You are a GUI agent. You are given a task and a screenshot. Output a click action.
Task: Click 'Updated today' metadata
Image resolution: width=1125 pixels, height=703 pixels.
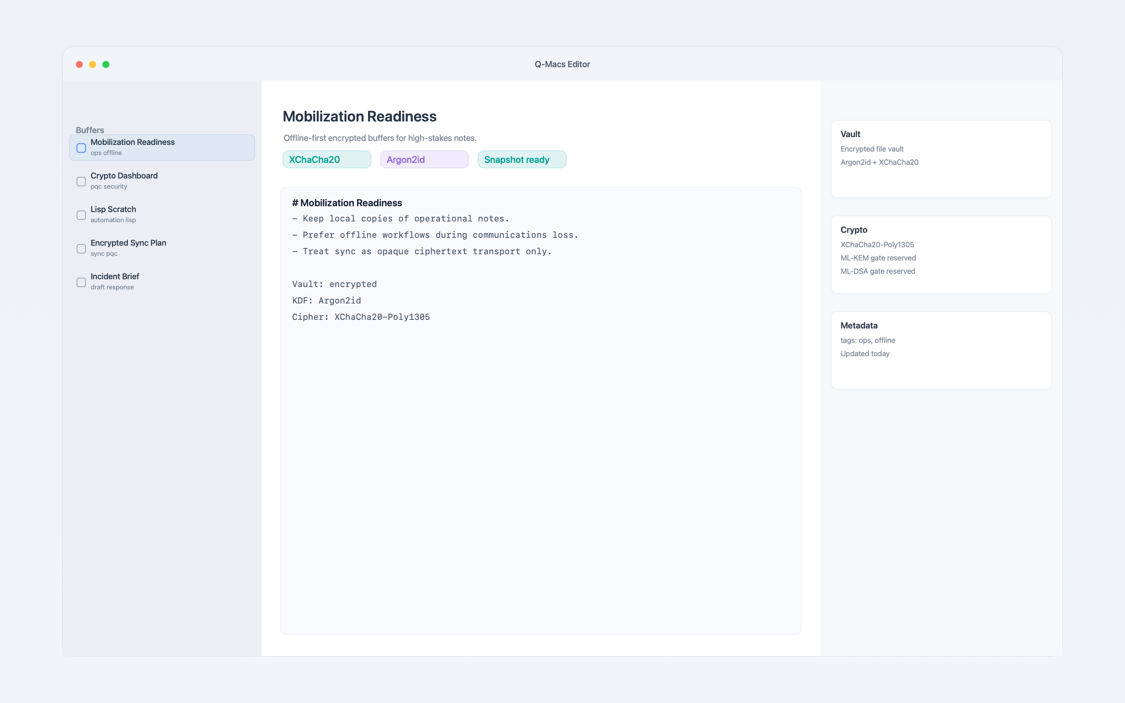[x=865, y=354]
